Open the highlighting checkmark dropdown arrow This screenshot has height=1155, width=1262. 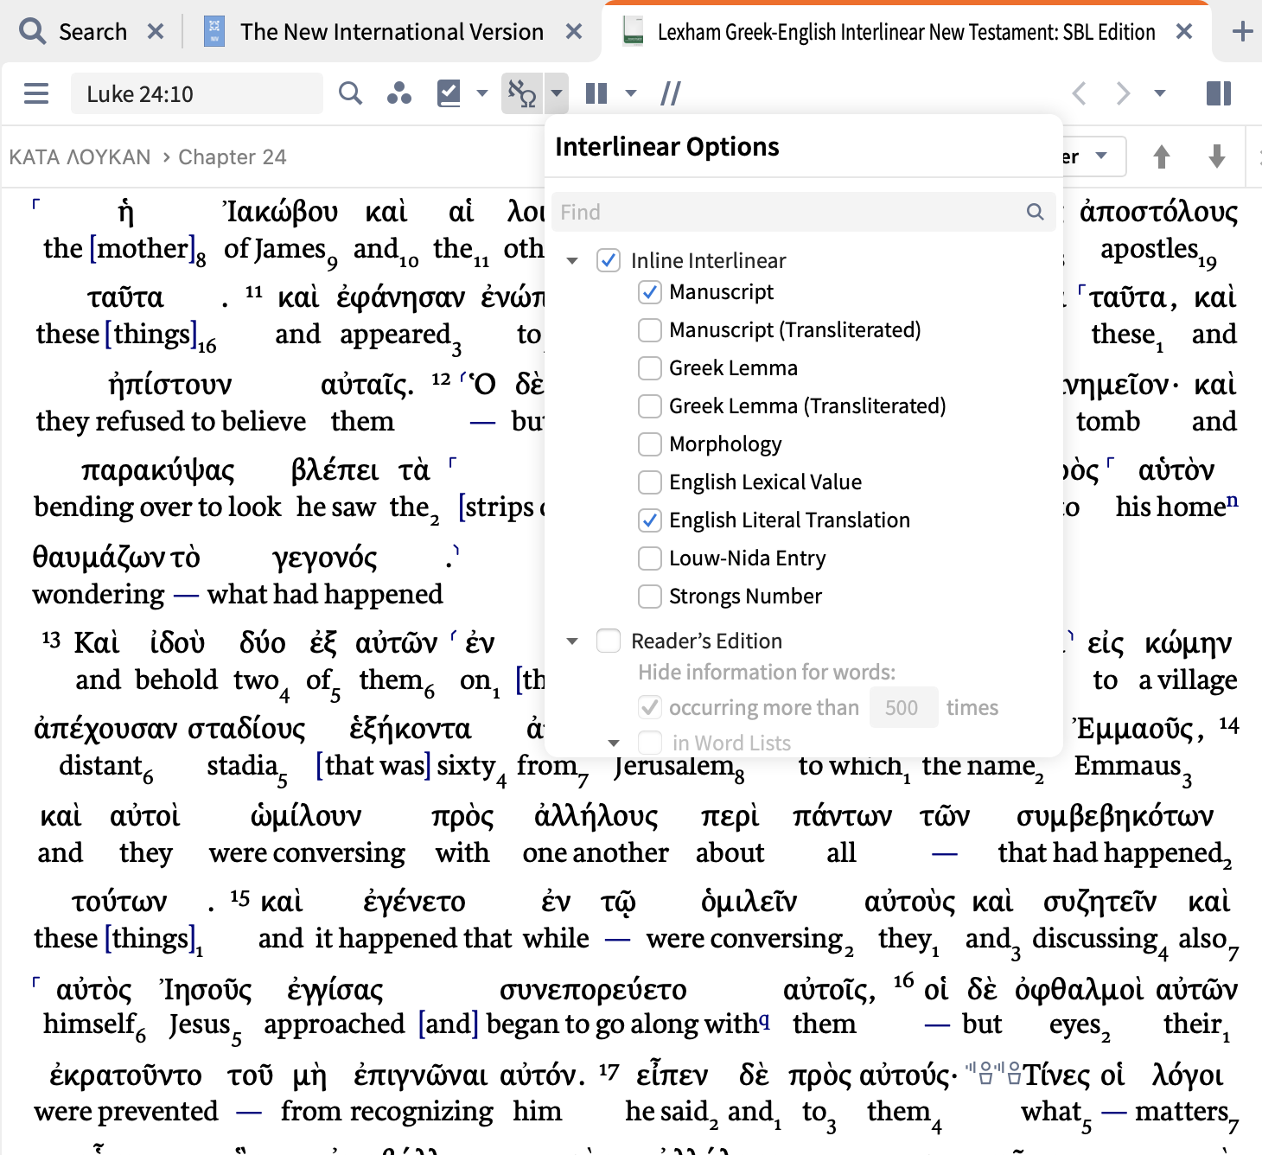[481, 93]
